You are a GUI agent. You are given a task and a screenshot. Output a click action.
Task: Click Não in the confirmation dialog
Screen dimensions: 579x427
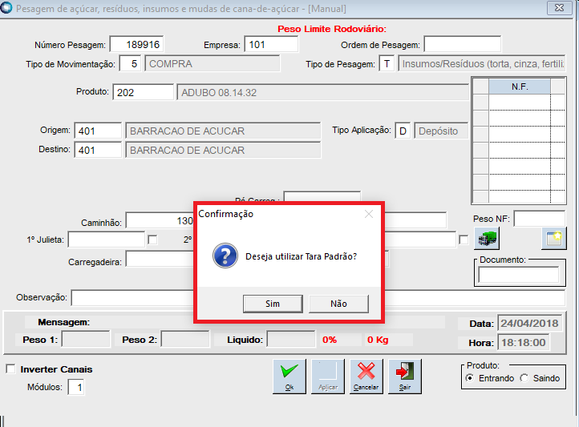(x=338, y=304)
